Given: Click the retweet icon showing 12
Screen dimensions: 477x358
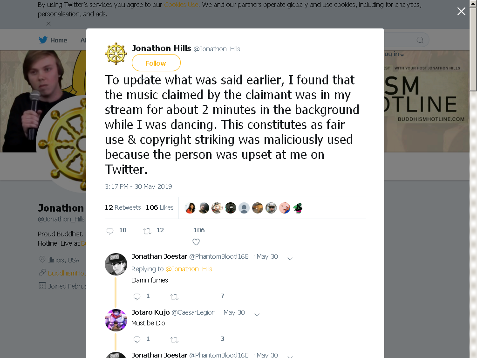Looking at the screenshot, I should [147, 231].
